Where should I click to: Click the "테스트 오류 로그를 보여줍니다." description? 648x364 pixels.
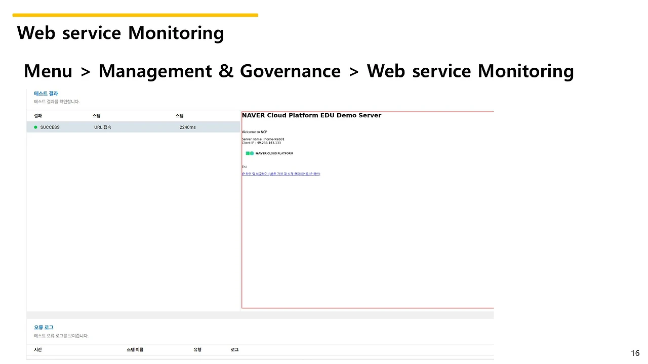coord(61,336)
